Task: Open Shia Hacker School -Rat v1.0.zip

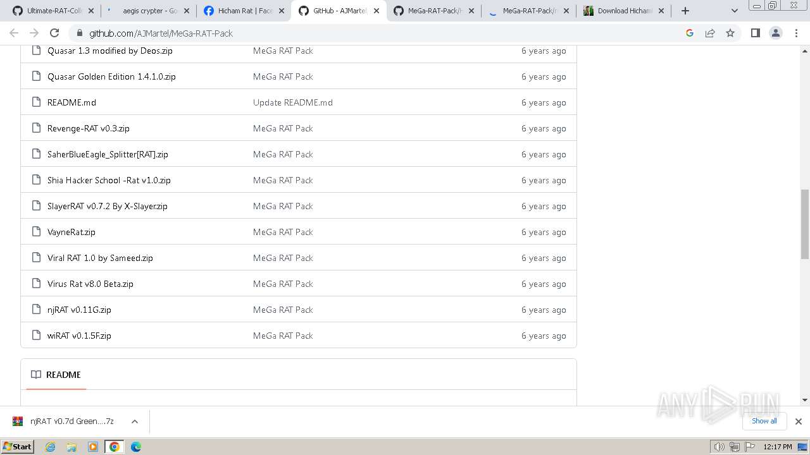Action: click(x=109, y=180)
